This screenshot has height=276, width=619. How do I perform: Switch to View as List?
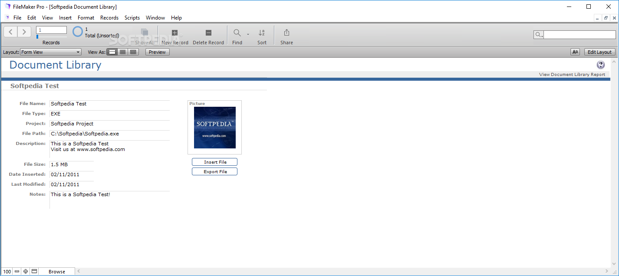click(123, 52)
